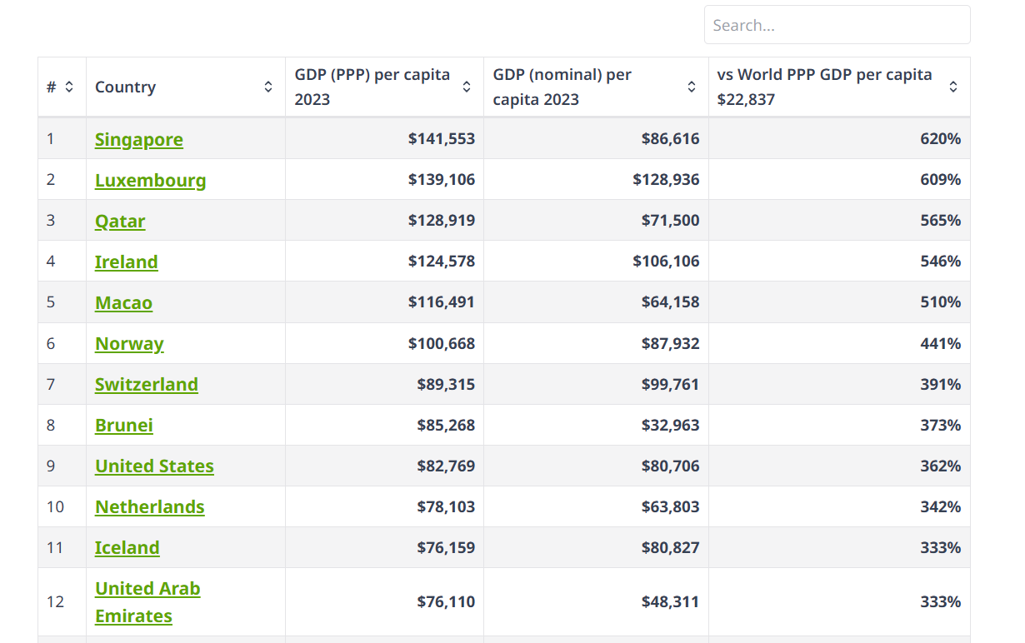Click the Iceland link
Viewport: 1025px width, 643px height.
pos(127,547)
